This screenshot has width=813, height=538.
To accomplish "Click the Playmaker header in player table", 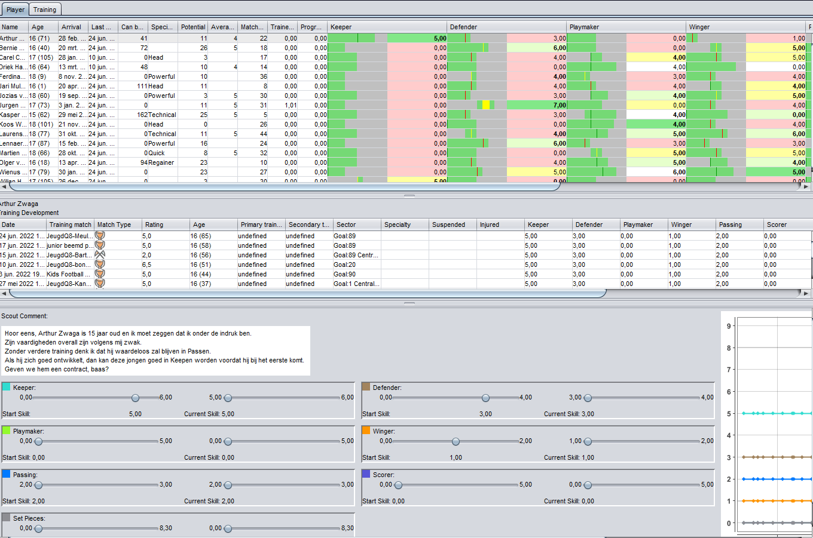I will coord(626,27).
